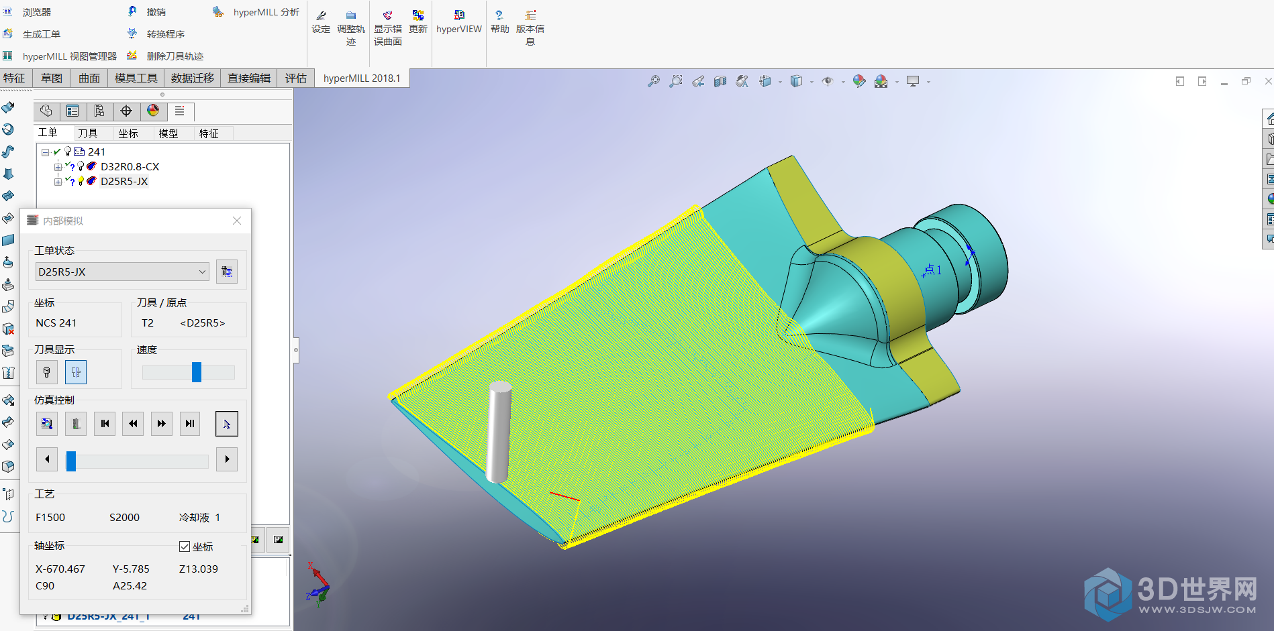
Task: Click the 版本信息 ribbon icon
Action: click(x=530, y=28)
